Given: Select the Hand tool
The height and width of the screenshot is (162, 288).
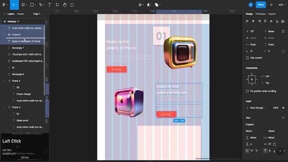Looking at the screenshot, I should [65, 5].
